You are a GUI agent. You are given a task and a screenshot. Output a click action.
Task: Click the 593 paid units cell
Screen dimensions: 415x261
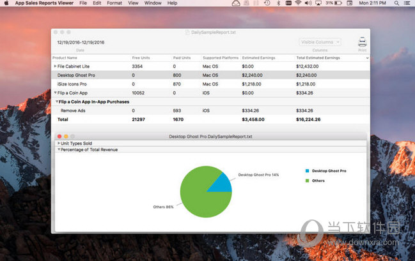pyautogui.click(x=176, y=110)
